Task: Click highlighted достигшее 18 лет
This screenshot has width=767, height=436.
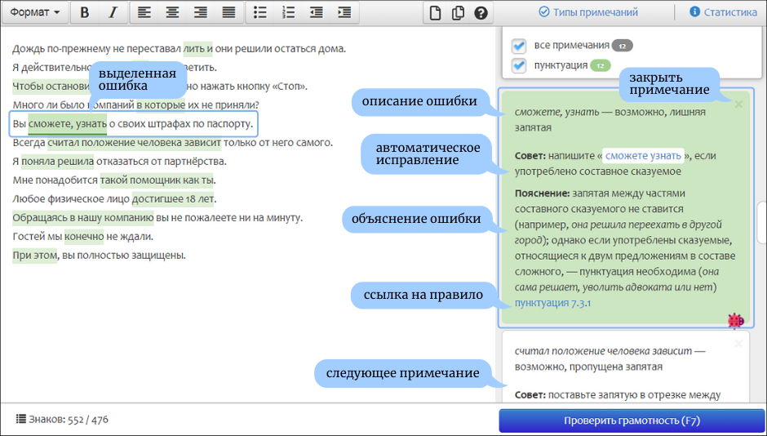Action: click(174, 199)
